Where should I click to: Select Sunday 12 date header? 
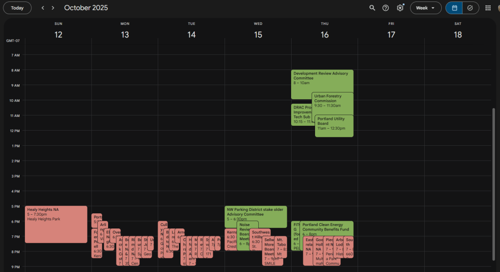pos(58,34)
